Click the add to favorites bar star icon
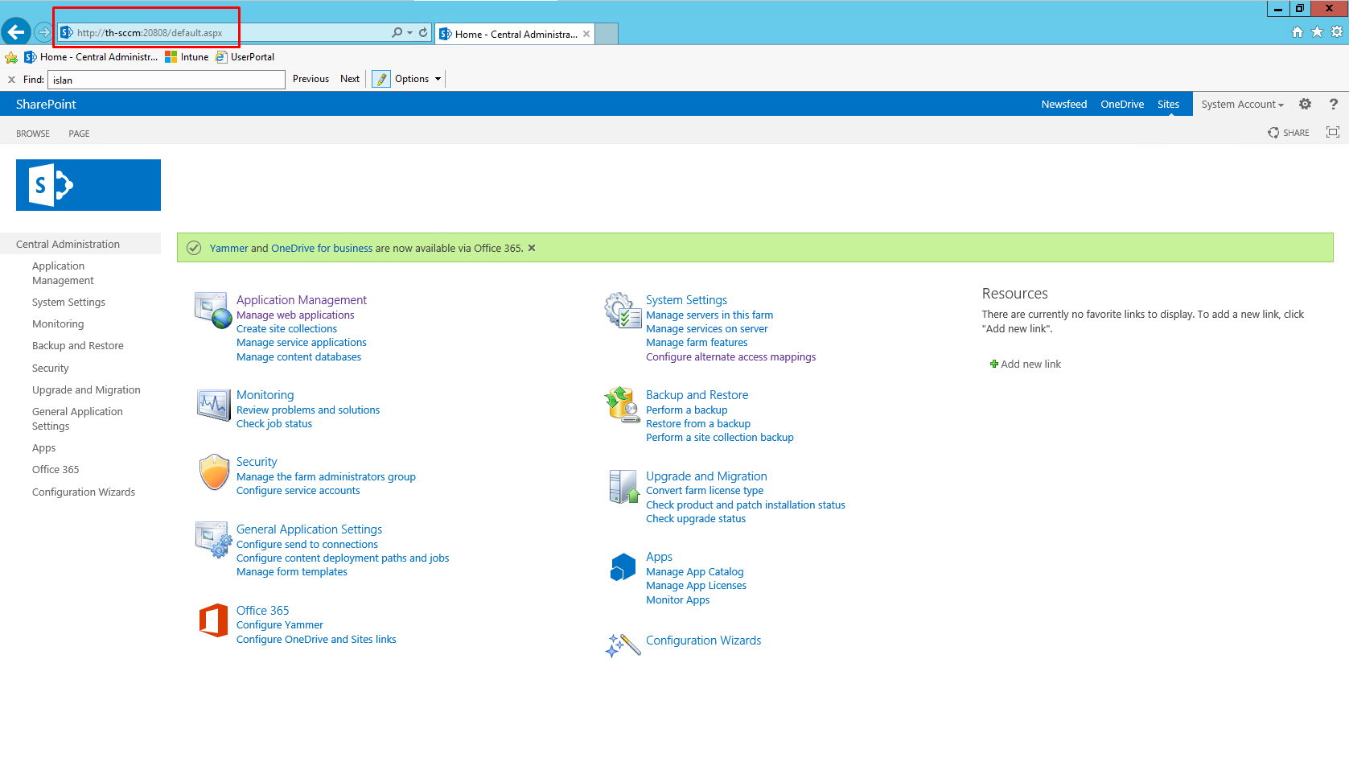The image size is (1349, 762). point(11,57)
